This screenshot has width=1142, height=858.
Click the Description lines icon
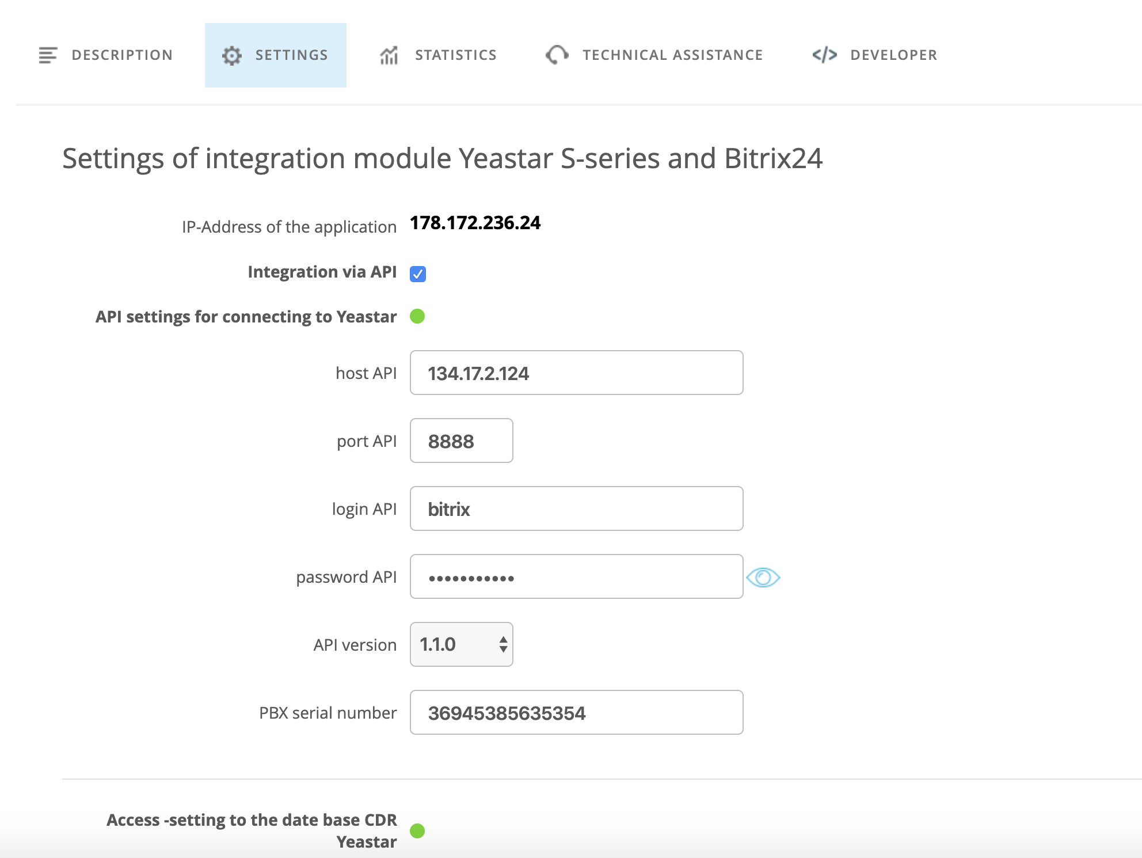pyautogui.click(x=48, y=55)
